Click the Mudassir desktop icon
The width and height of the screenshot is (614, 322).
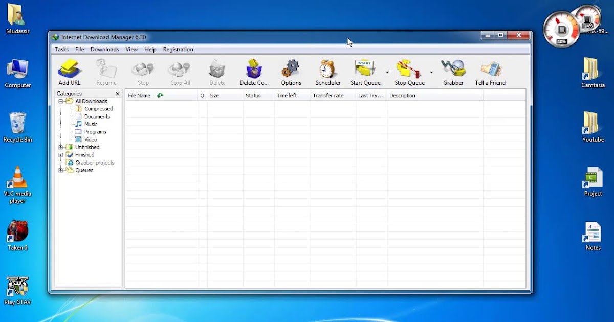coord(17,19)
